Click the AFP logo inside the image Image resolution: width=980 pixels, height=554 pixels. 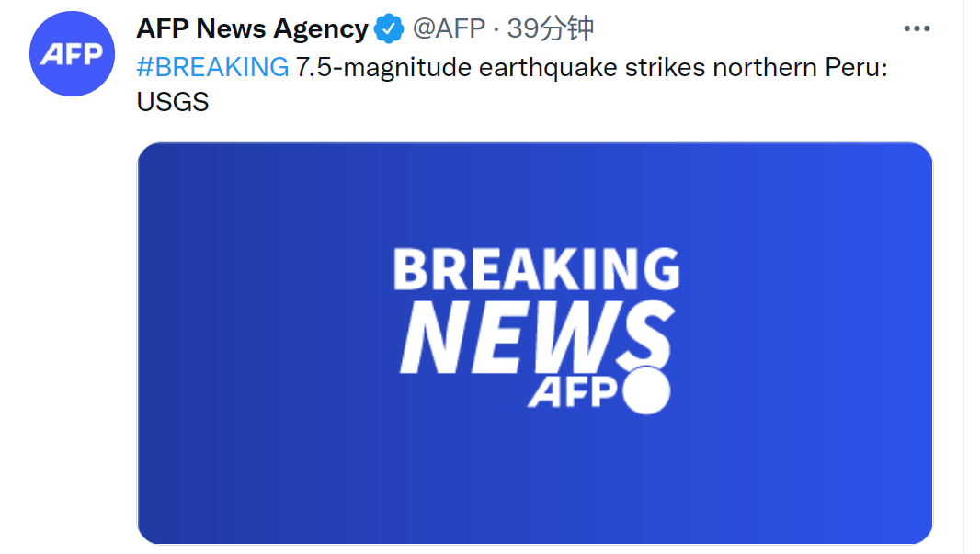[572, 393]
